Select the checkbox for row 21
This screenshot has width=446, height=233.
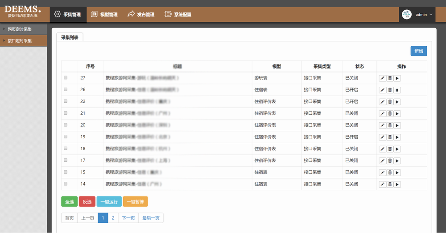[x=66, y=113]
